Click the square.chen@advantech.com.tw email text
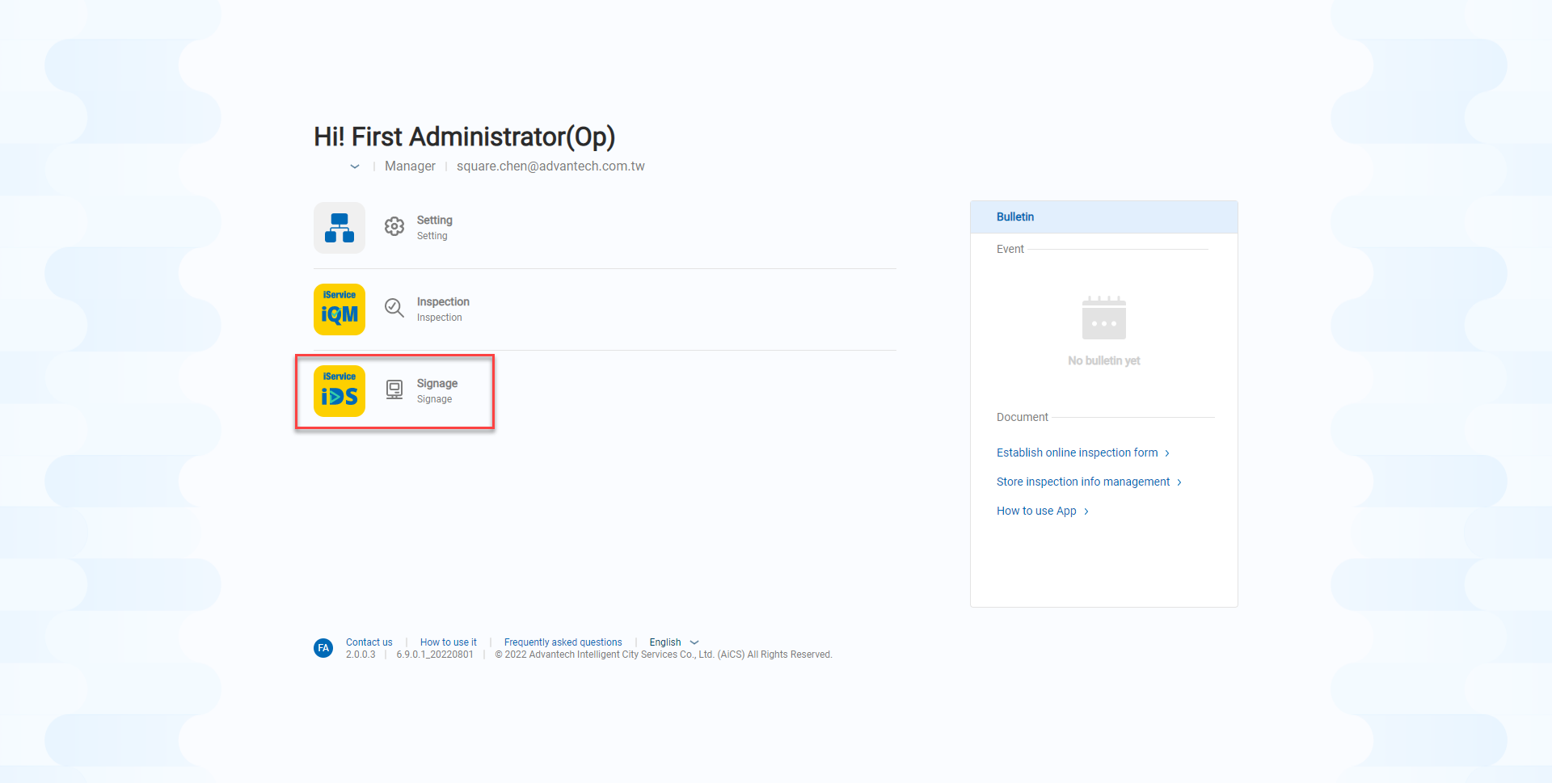 550,166
